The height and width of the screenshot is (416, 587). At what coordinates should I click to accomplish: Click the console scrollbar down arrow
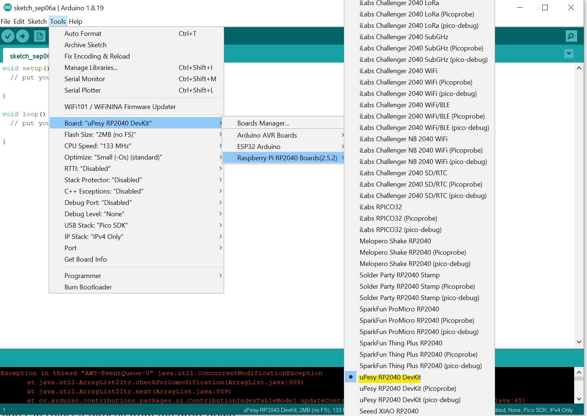pos(579,399)
